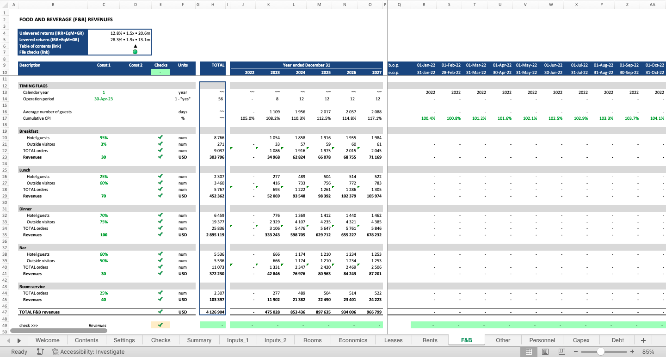The image size is (666, 357).
Task: Switch to Normal view
Action: point(529,352)
